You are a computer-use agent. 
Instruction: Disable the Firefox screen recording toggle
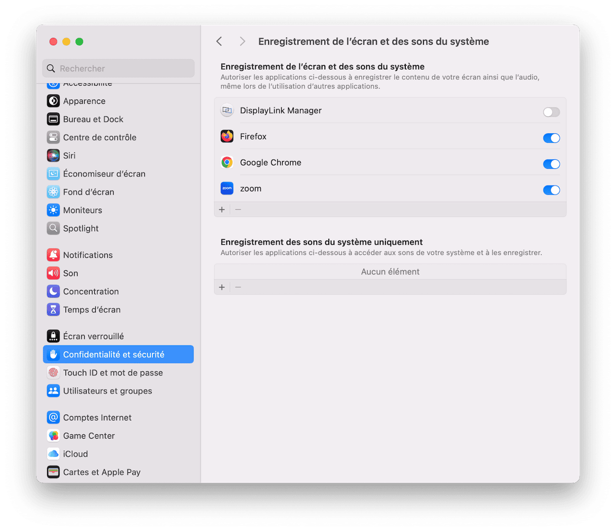click(551, 138)
